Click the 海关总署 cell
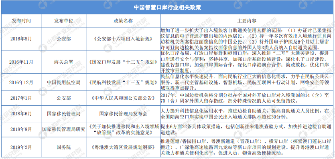This screenshot has width=335, height=159. click(x=63, y=62)
